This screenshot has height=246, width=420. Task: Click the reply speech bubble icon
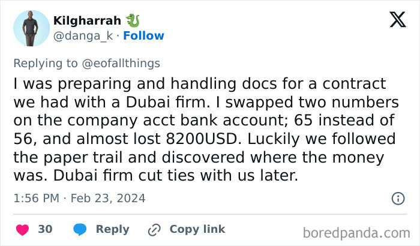[x=80, y=230]
